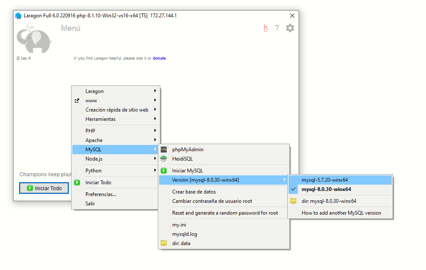Open phpMyAdmin from the MySQL submenu

point(187,150)
